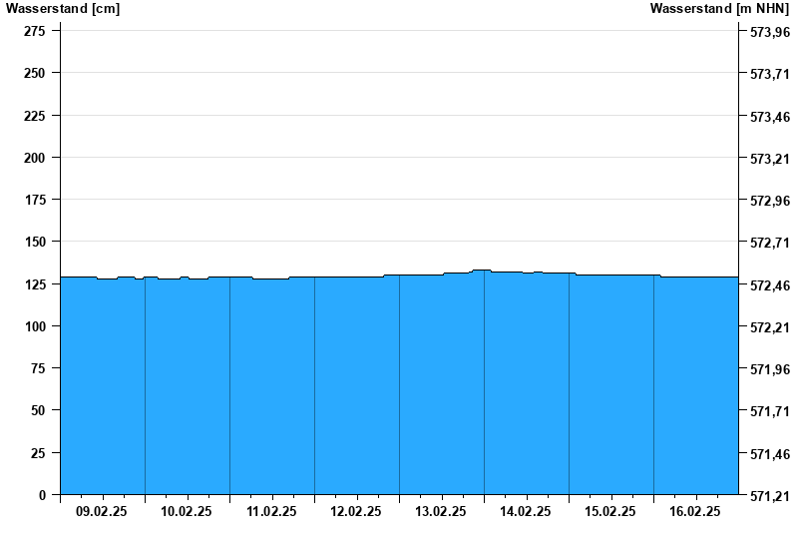The height and width of the screenshot is (549, 798).
Task: Click the 0 tick label on left axis
Action: click(x=41, y=495)
